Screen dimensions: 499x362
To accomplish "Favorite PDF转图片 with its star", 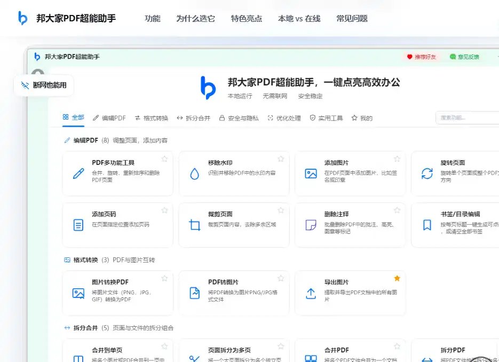I will [x=281, y=278].
